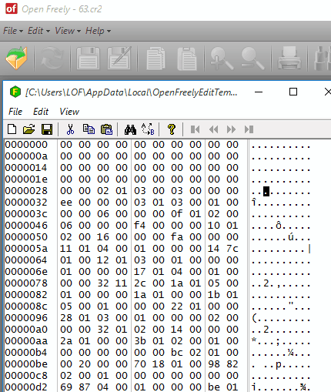Screen dimensions: 331x392
Task: Click offset label 00000c8
Action: [x=26, y=376]
